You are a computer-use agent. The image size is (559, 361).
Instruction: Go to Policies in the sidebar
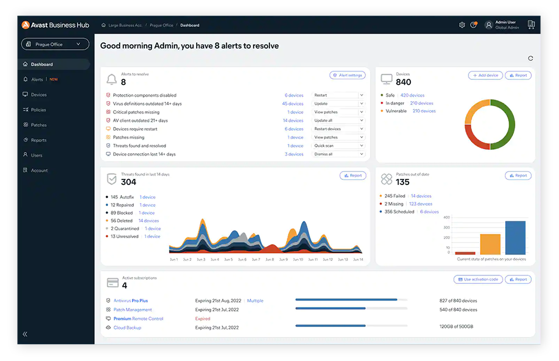click(x=39, y=110)
